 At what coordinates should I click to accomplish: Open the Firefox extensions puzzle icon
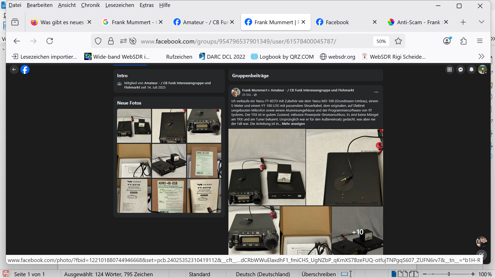click(x=463, y=41)
